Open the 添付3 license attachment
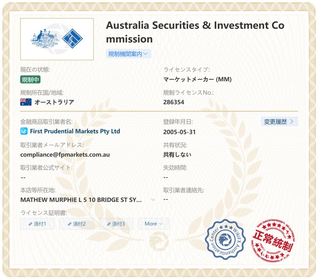The image size is (318, 279). pyautogui.click(x=116, y=224)
